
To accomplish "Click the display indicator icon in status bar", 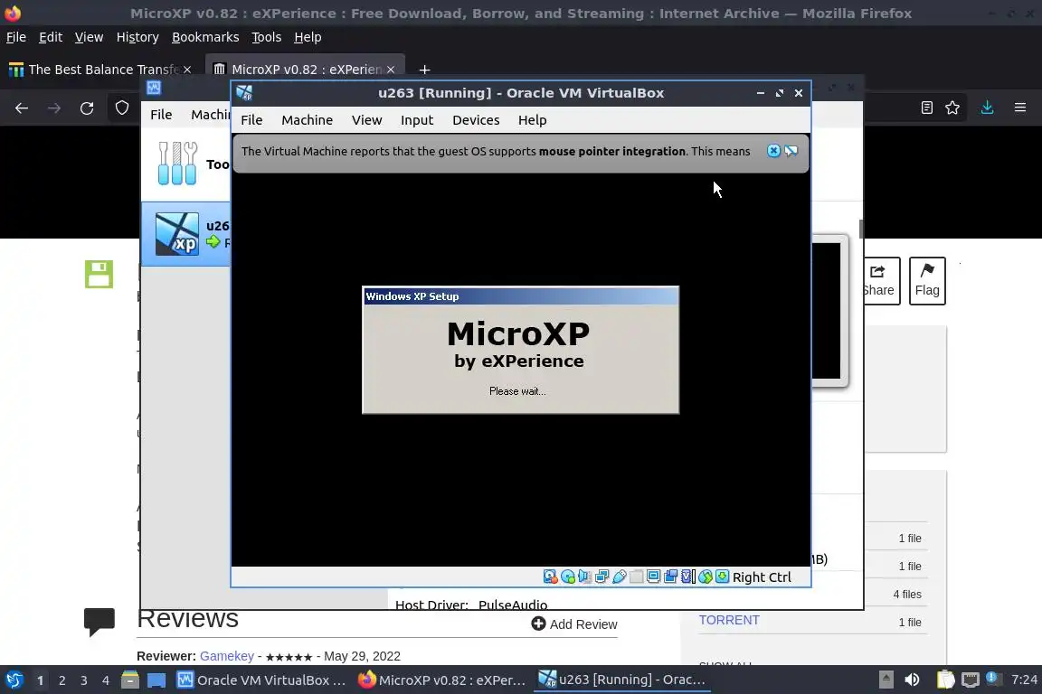I will (x=654, y=577).
